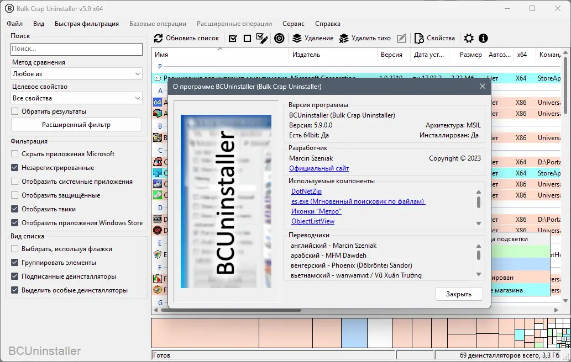The height and width of the screenshot is (362, 571).
Task: Enable Отобразить системные приложения checkbox
Action: click(14, 182)
